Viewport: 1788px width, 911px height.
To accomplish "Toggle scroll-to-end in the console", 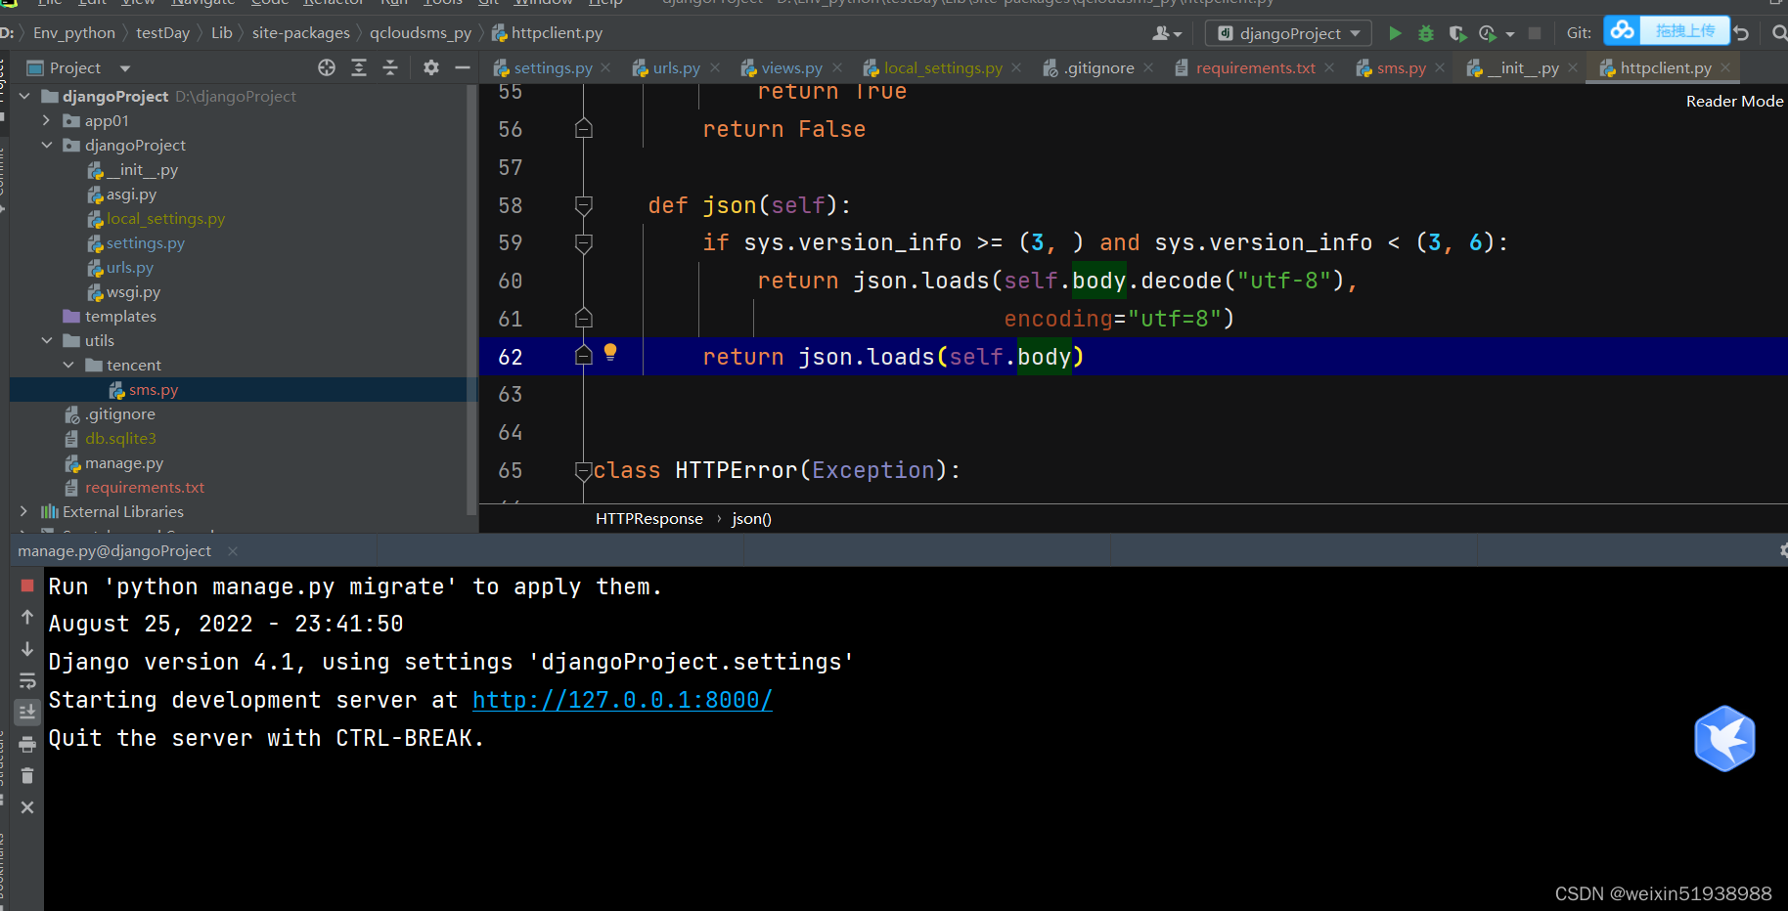I will (27, 711).
